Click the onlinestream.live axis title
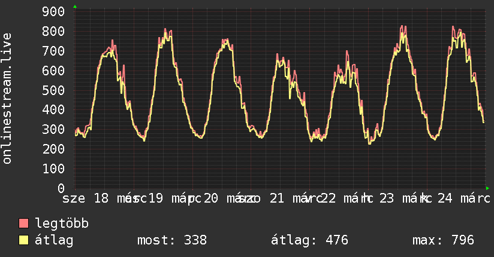494x257 pixels. click(7, 99)
